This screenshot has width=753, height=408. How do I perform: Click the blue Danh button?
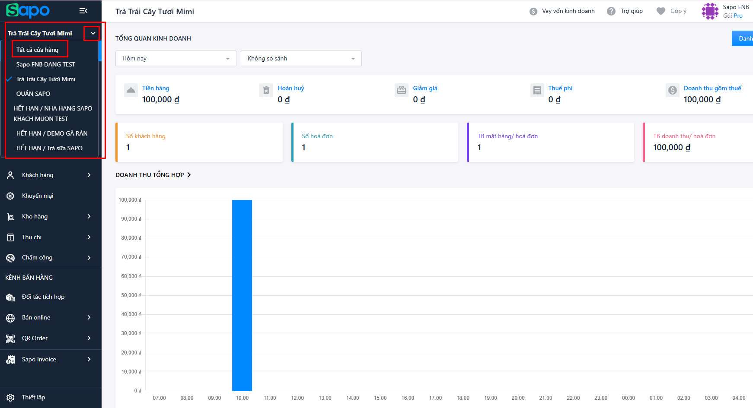coord(743,38)
